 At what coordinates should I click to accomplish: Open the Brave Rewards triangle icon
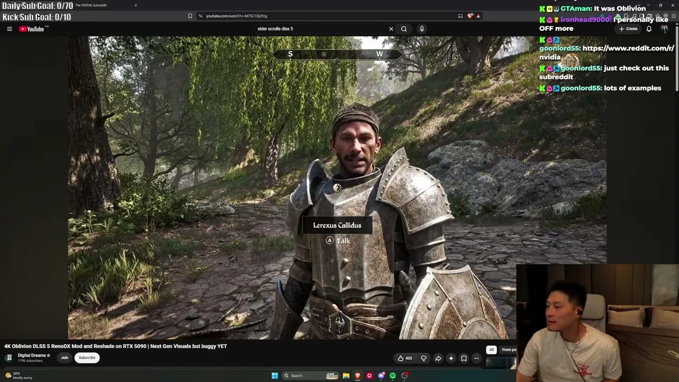tap(478, 16)
